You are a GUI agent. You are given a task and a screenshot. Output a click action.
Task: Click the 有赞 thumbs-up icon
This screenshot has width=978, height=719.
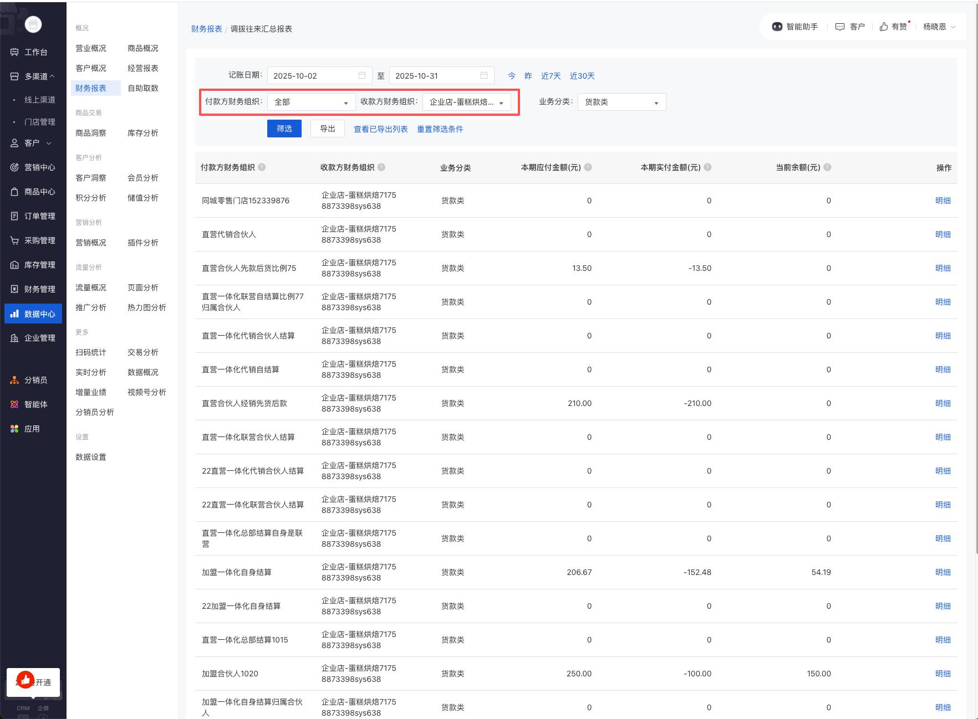click(x=884, y=27)
